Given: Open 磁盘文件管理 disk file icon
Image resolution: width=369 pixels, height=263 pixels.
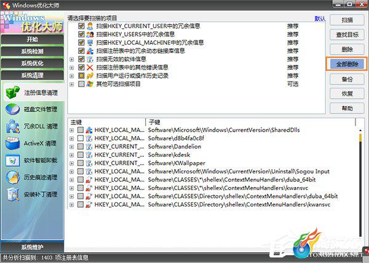Looking at the screenshot, I should [12, 109].
